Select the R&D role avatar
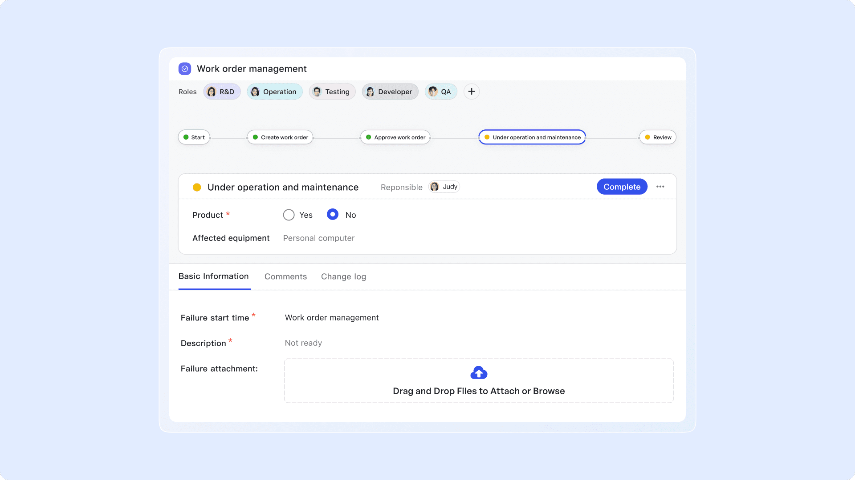This screenshot has width=855, height=480. click(x=212, y=92)
